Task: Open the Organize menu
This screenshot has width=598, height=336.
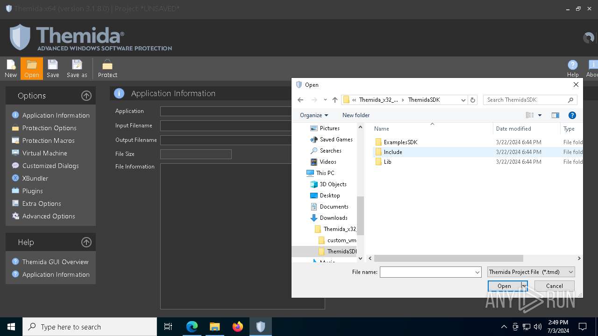Action: click(x=314, y=115)
